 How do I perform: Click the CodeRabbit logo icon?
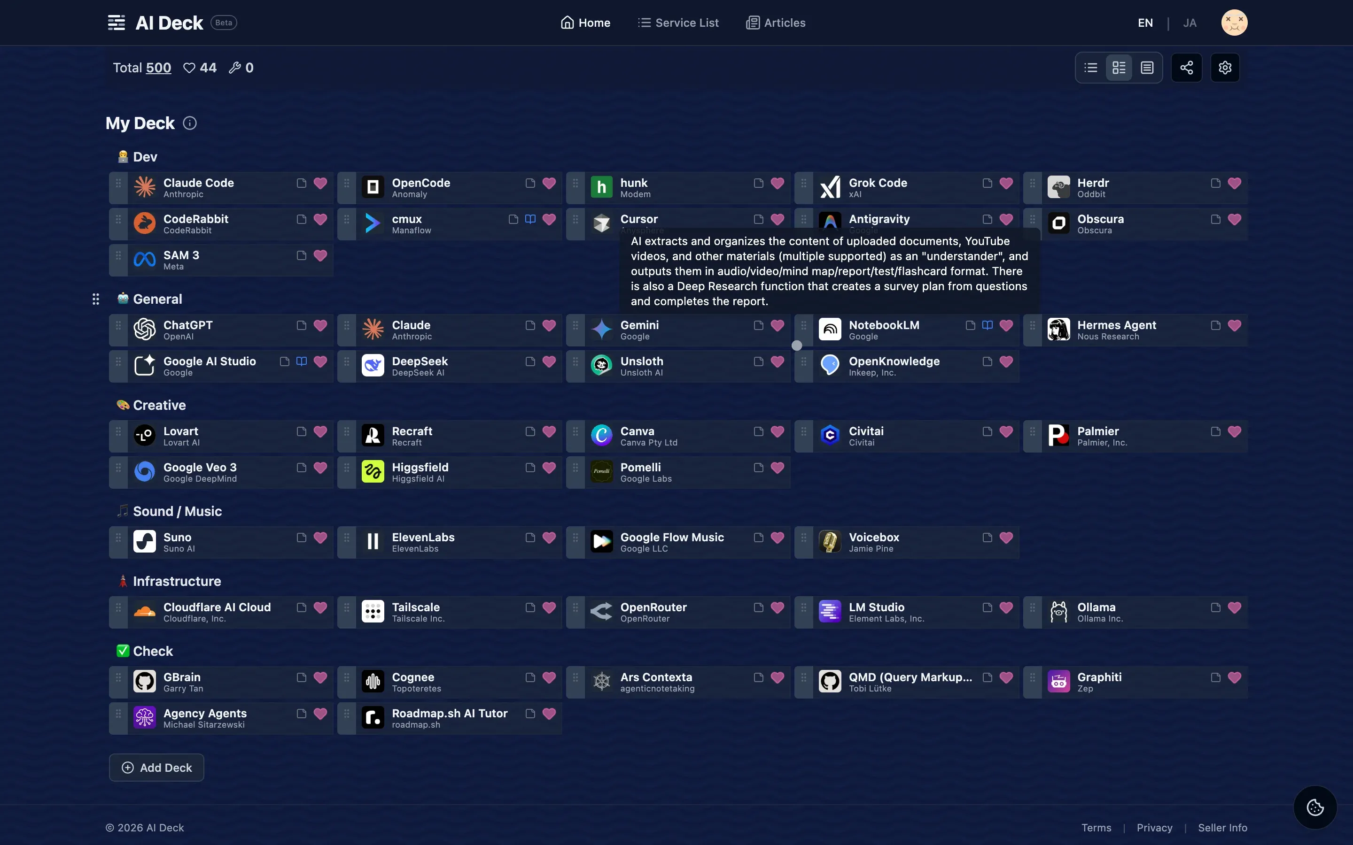click(x=145, y=223)
